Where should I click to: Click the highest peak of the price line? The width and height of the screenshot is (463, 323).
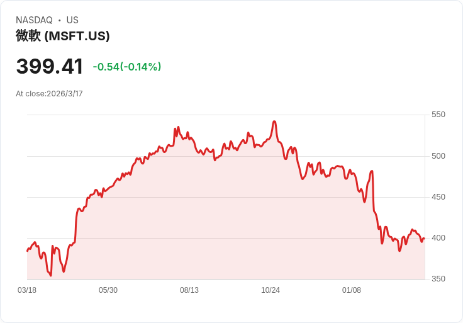click(274, 122)
